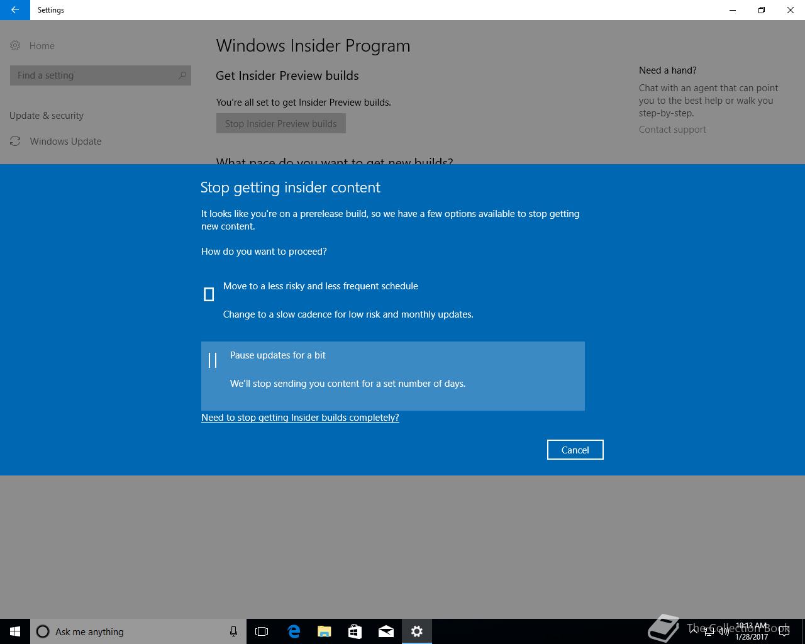Click the back arrow in Settings title bar

[14, 10]
